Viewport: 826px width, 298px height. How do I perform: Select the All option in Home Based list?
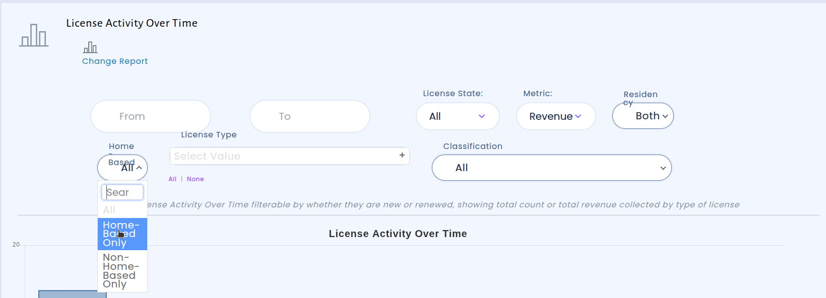(122, 210)
